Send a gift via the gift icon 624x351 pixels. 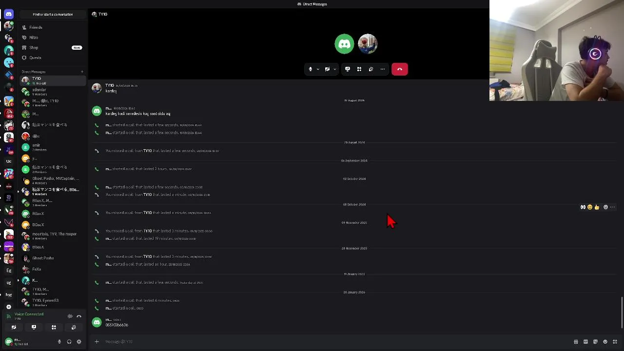pos(576,342)
